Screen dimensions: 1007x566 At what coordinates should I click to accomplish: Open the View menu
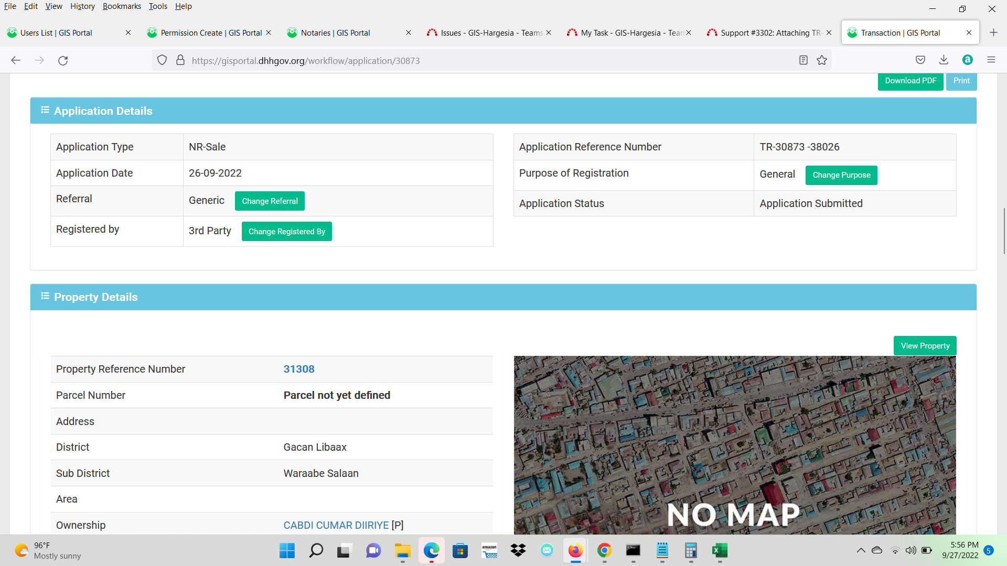53,6
